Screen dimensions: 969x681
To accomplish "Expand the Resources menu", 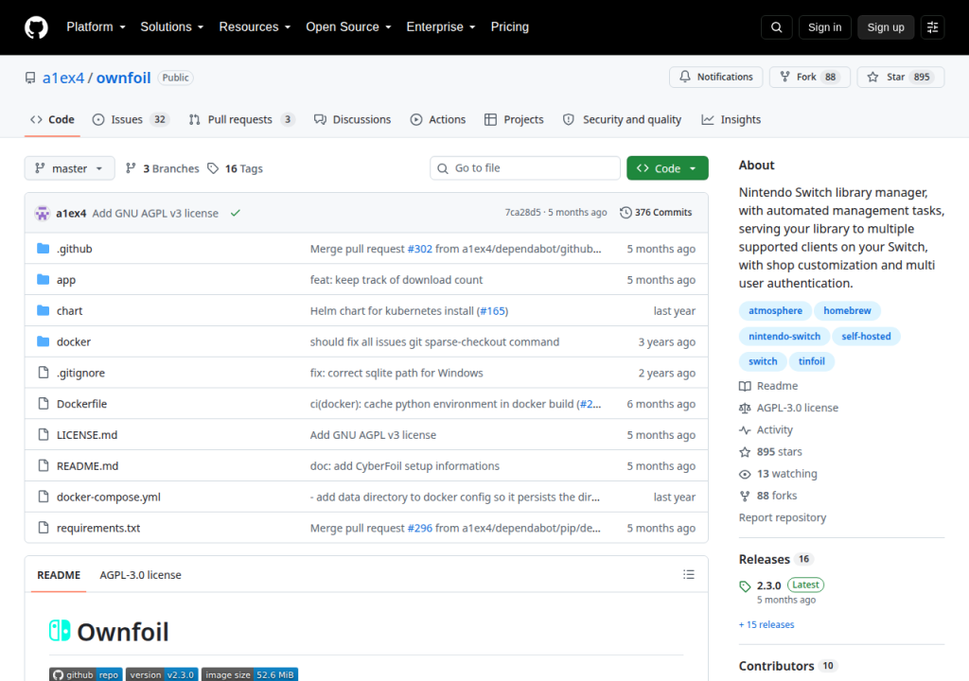I will 255,27.
